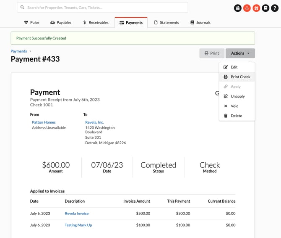Click the gift box icon
Viewport: 281px width, 238px height.
256,8
